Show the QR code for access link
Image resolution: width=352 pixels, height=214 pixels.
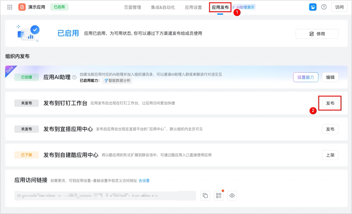[x=219, y=196]
